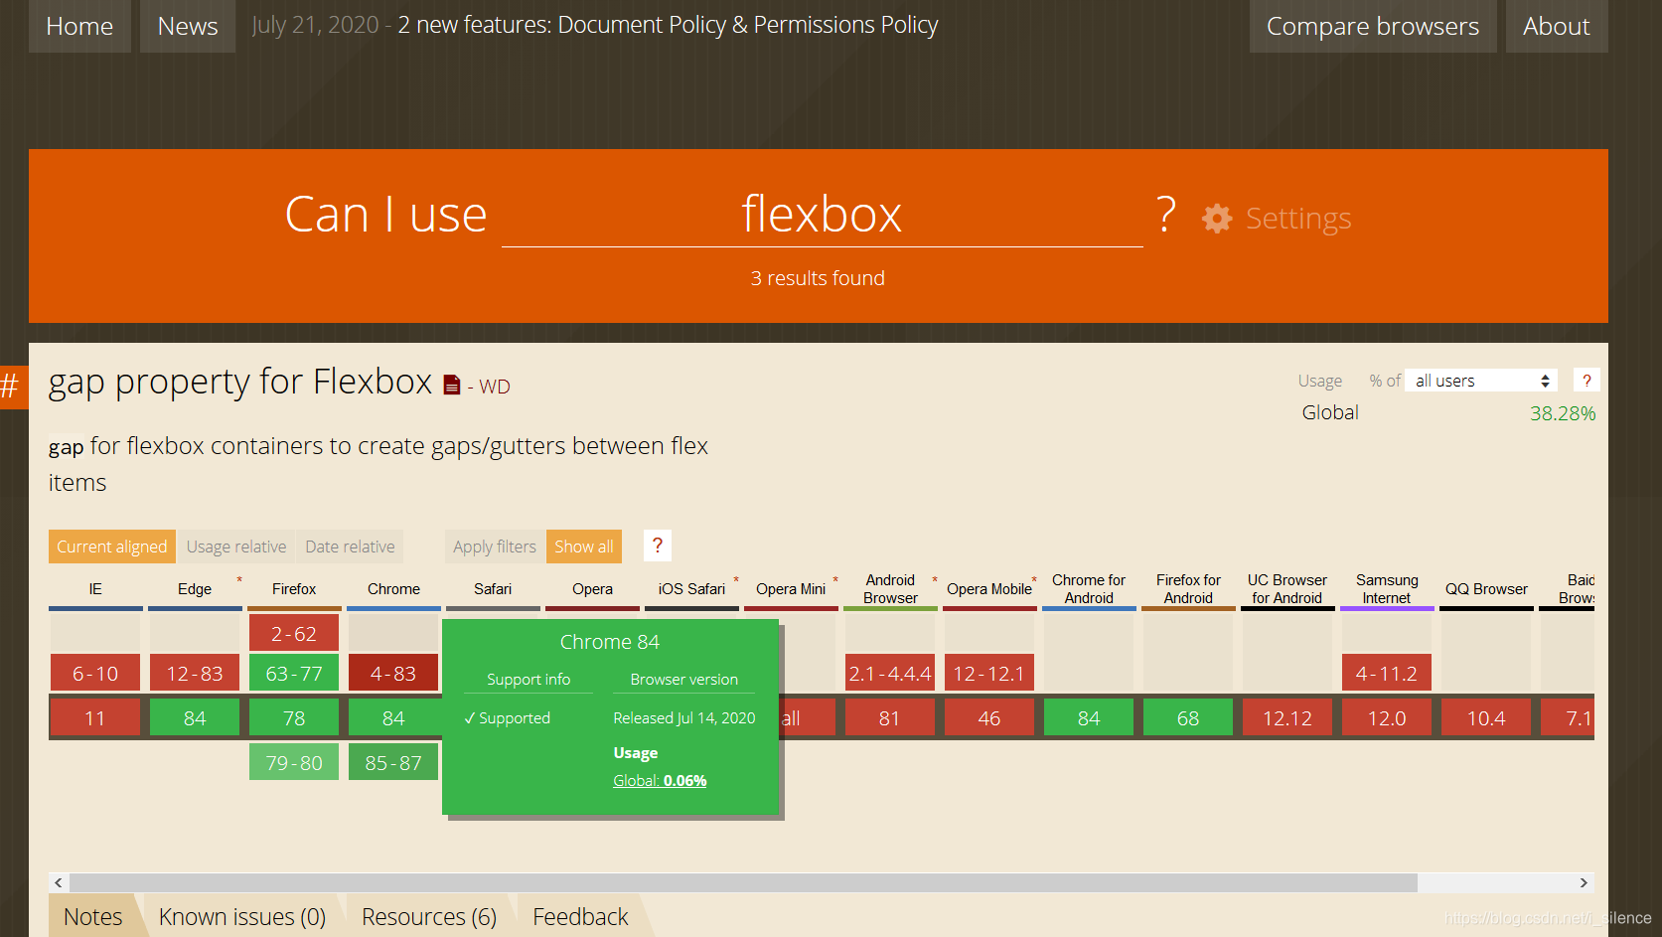
Task: Click the 38.28% global usage value
Action: (1563, 413)
